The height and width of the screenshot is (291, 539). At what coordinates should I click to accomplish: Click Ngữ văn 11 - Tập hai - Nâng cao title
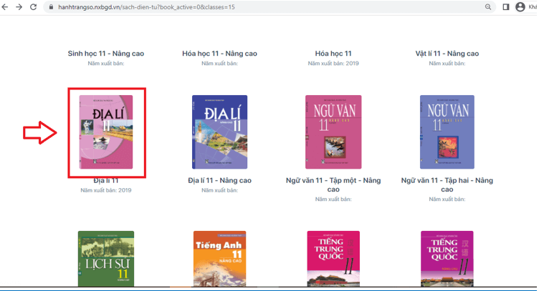point(447,184)
